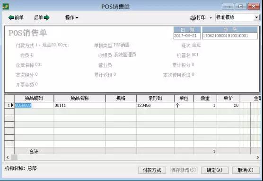Click the product name cell 00111

point(79,105)
